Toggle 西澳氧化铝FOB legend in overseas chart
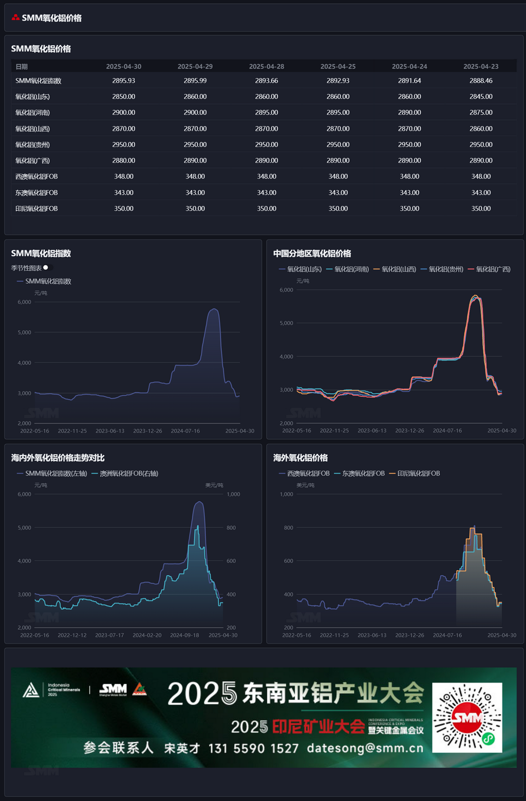Viewport: 526px width, 801px height. [304, 474]
